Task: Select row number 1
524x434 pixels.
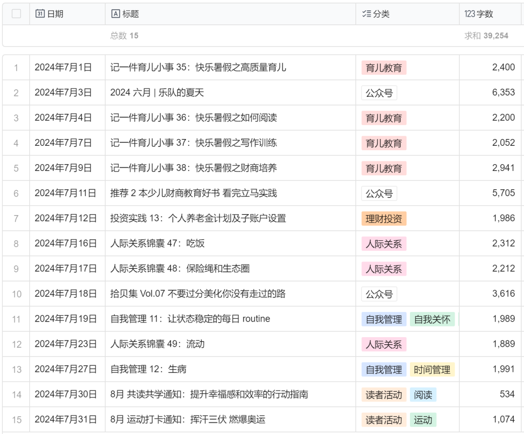Action: (16, 68)
